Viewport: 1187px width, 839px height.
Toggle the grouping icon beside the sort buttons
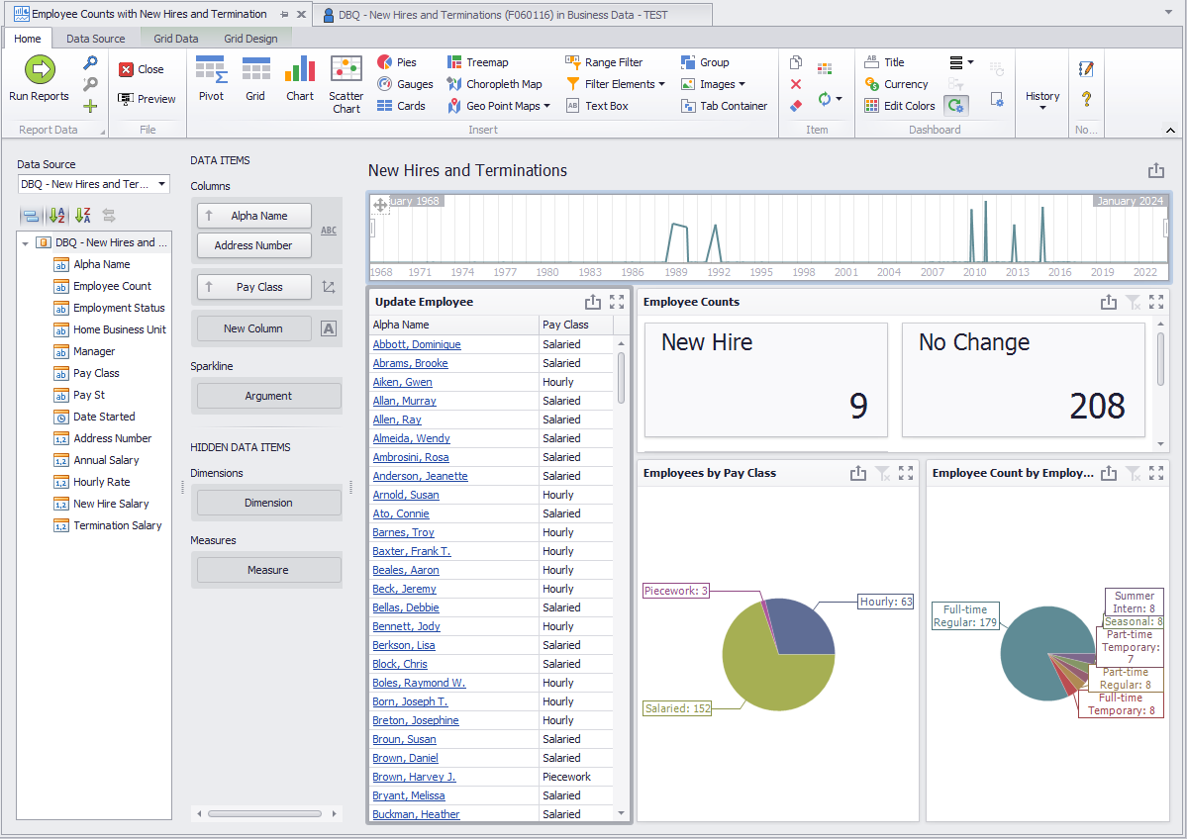point(31,216)
